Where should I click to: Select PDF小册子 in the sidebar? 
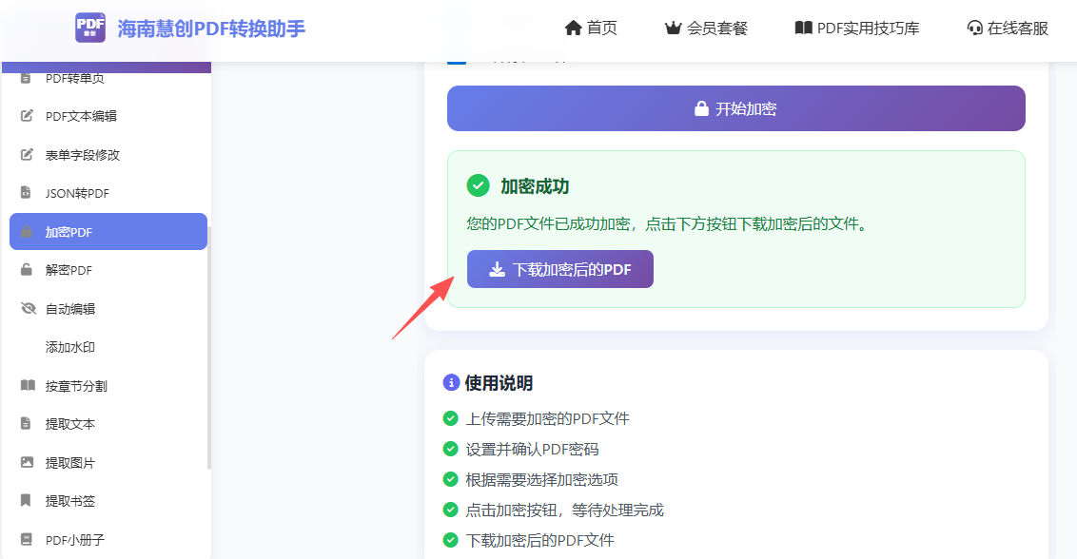click(108, 539)
